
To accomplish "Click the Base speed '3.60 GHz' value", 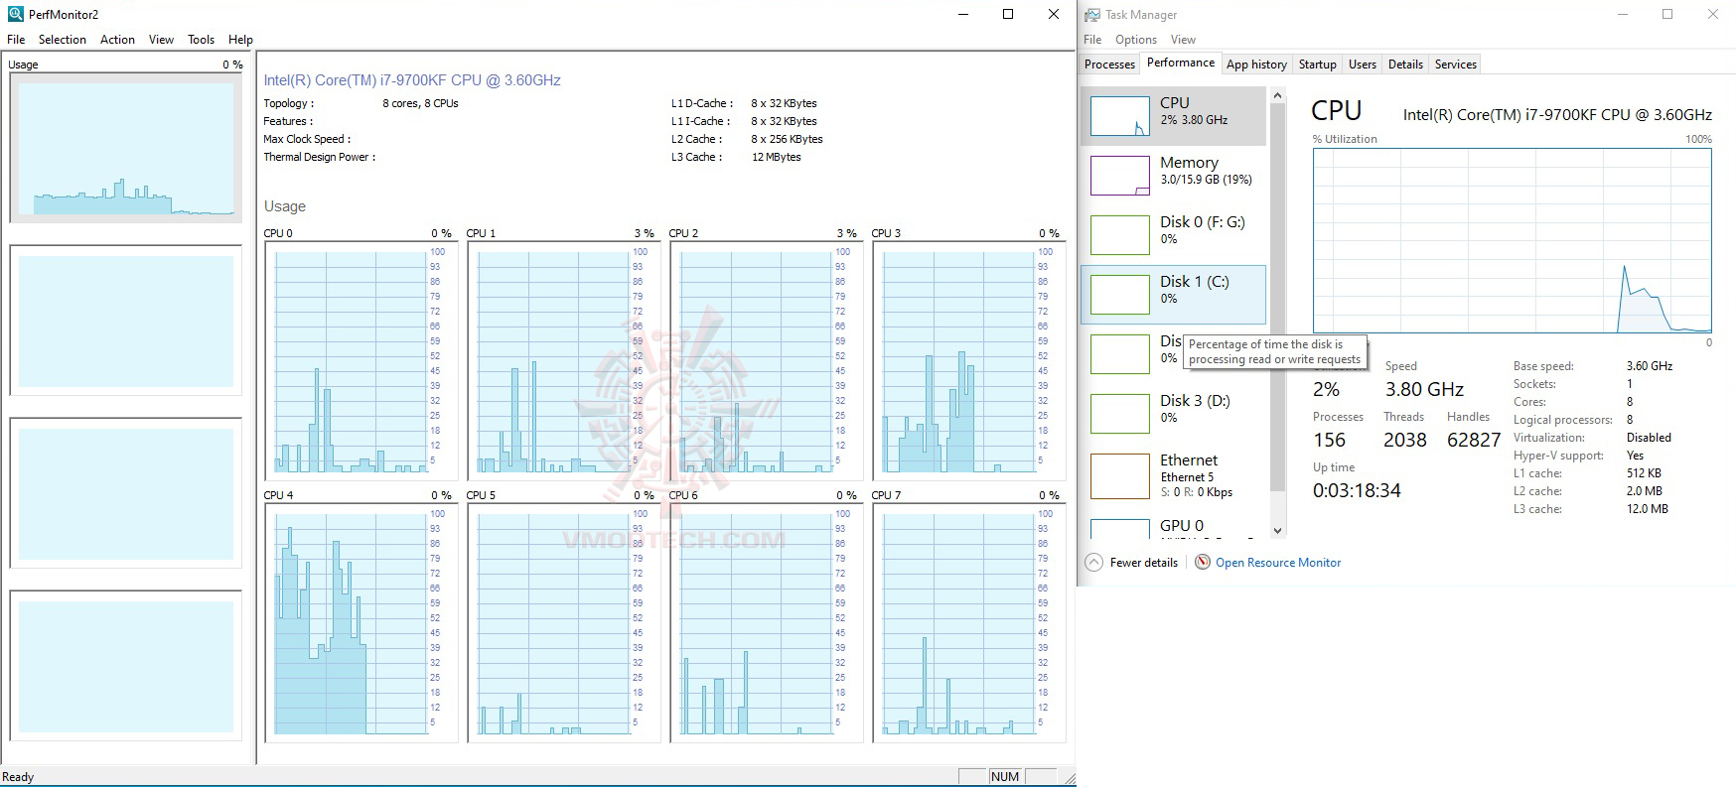I will pyautogui.click(x=1650, y=366).
